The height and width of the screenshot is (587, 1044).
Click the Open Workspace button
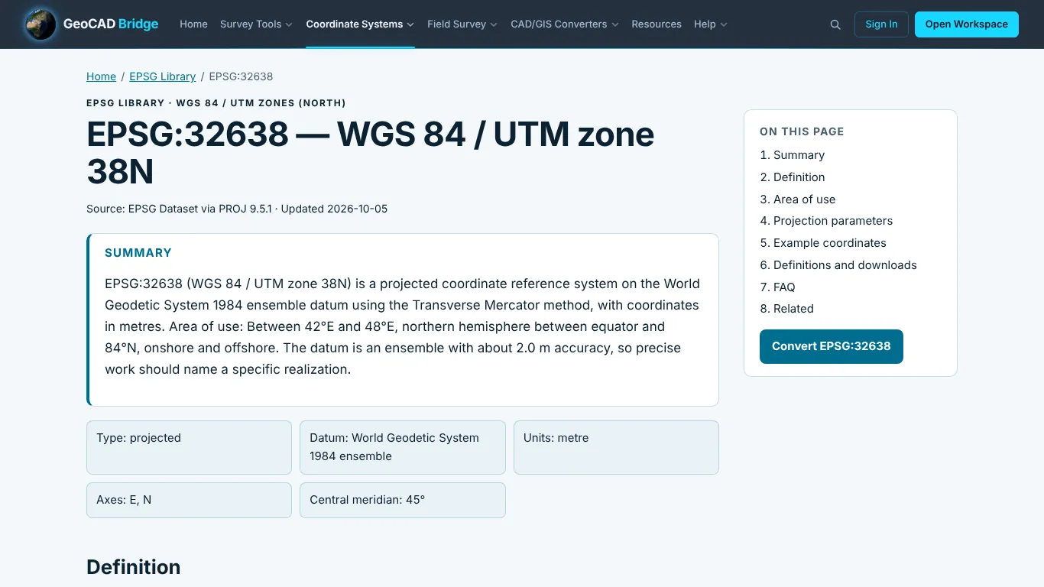[967, 24]
